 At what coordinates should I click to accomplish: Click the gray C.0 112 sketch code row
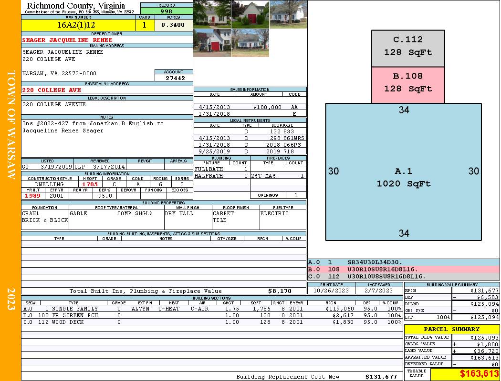[x=403, y=276]
